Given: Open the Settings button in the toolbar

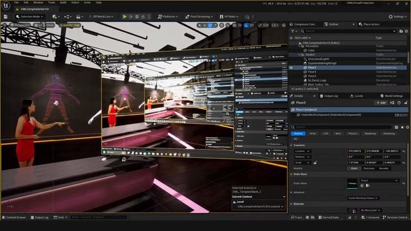Looking at the screenshot, I should pos(397,17).
